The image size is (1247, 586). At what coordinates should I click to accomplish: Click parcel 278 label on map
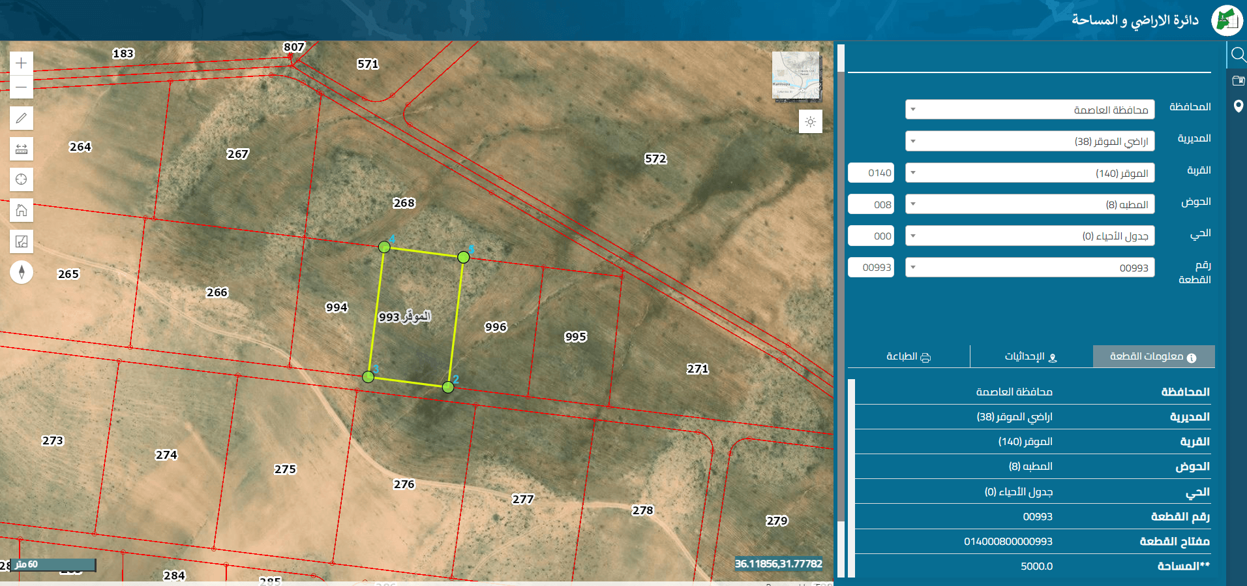pos(642,510)
